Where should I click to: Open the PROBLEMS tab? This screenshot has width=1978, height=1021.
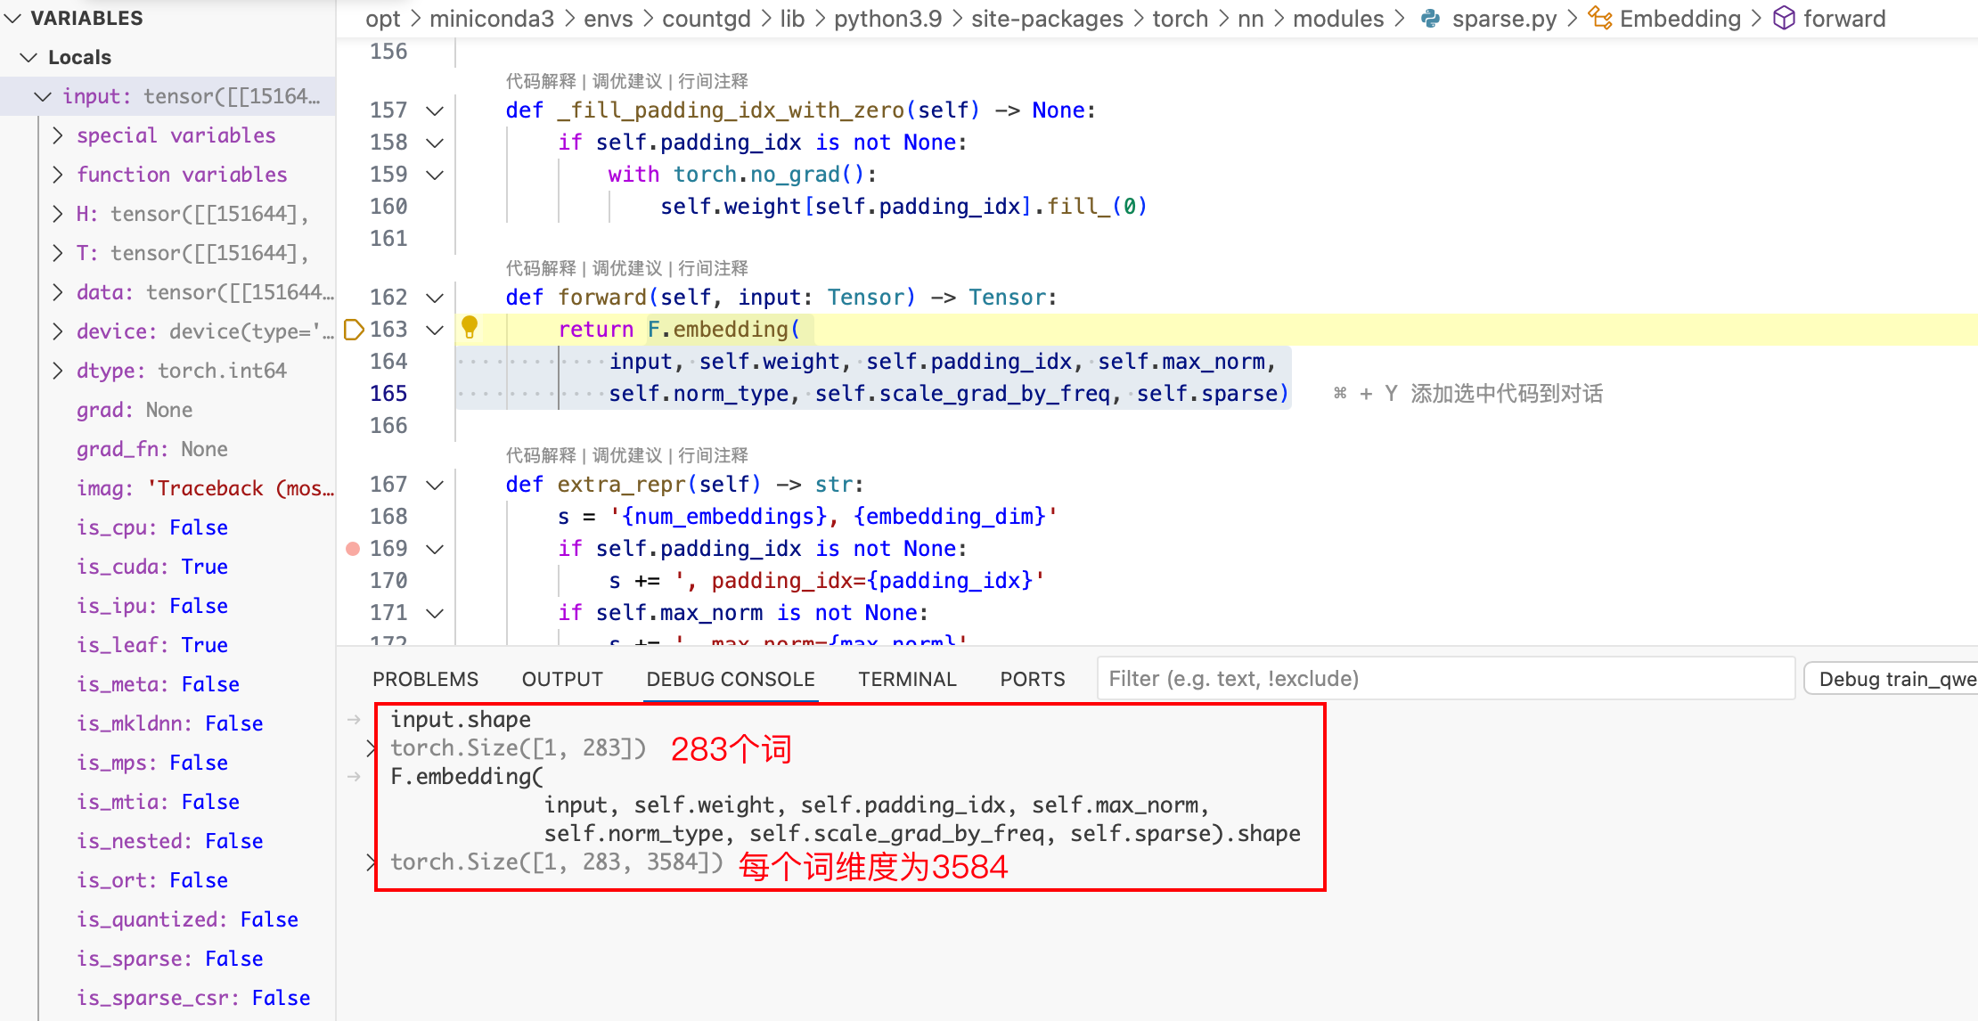tap(425, 679)
